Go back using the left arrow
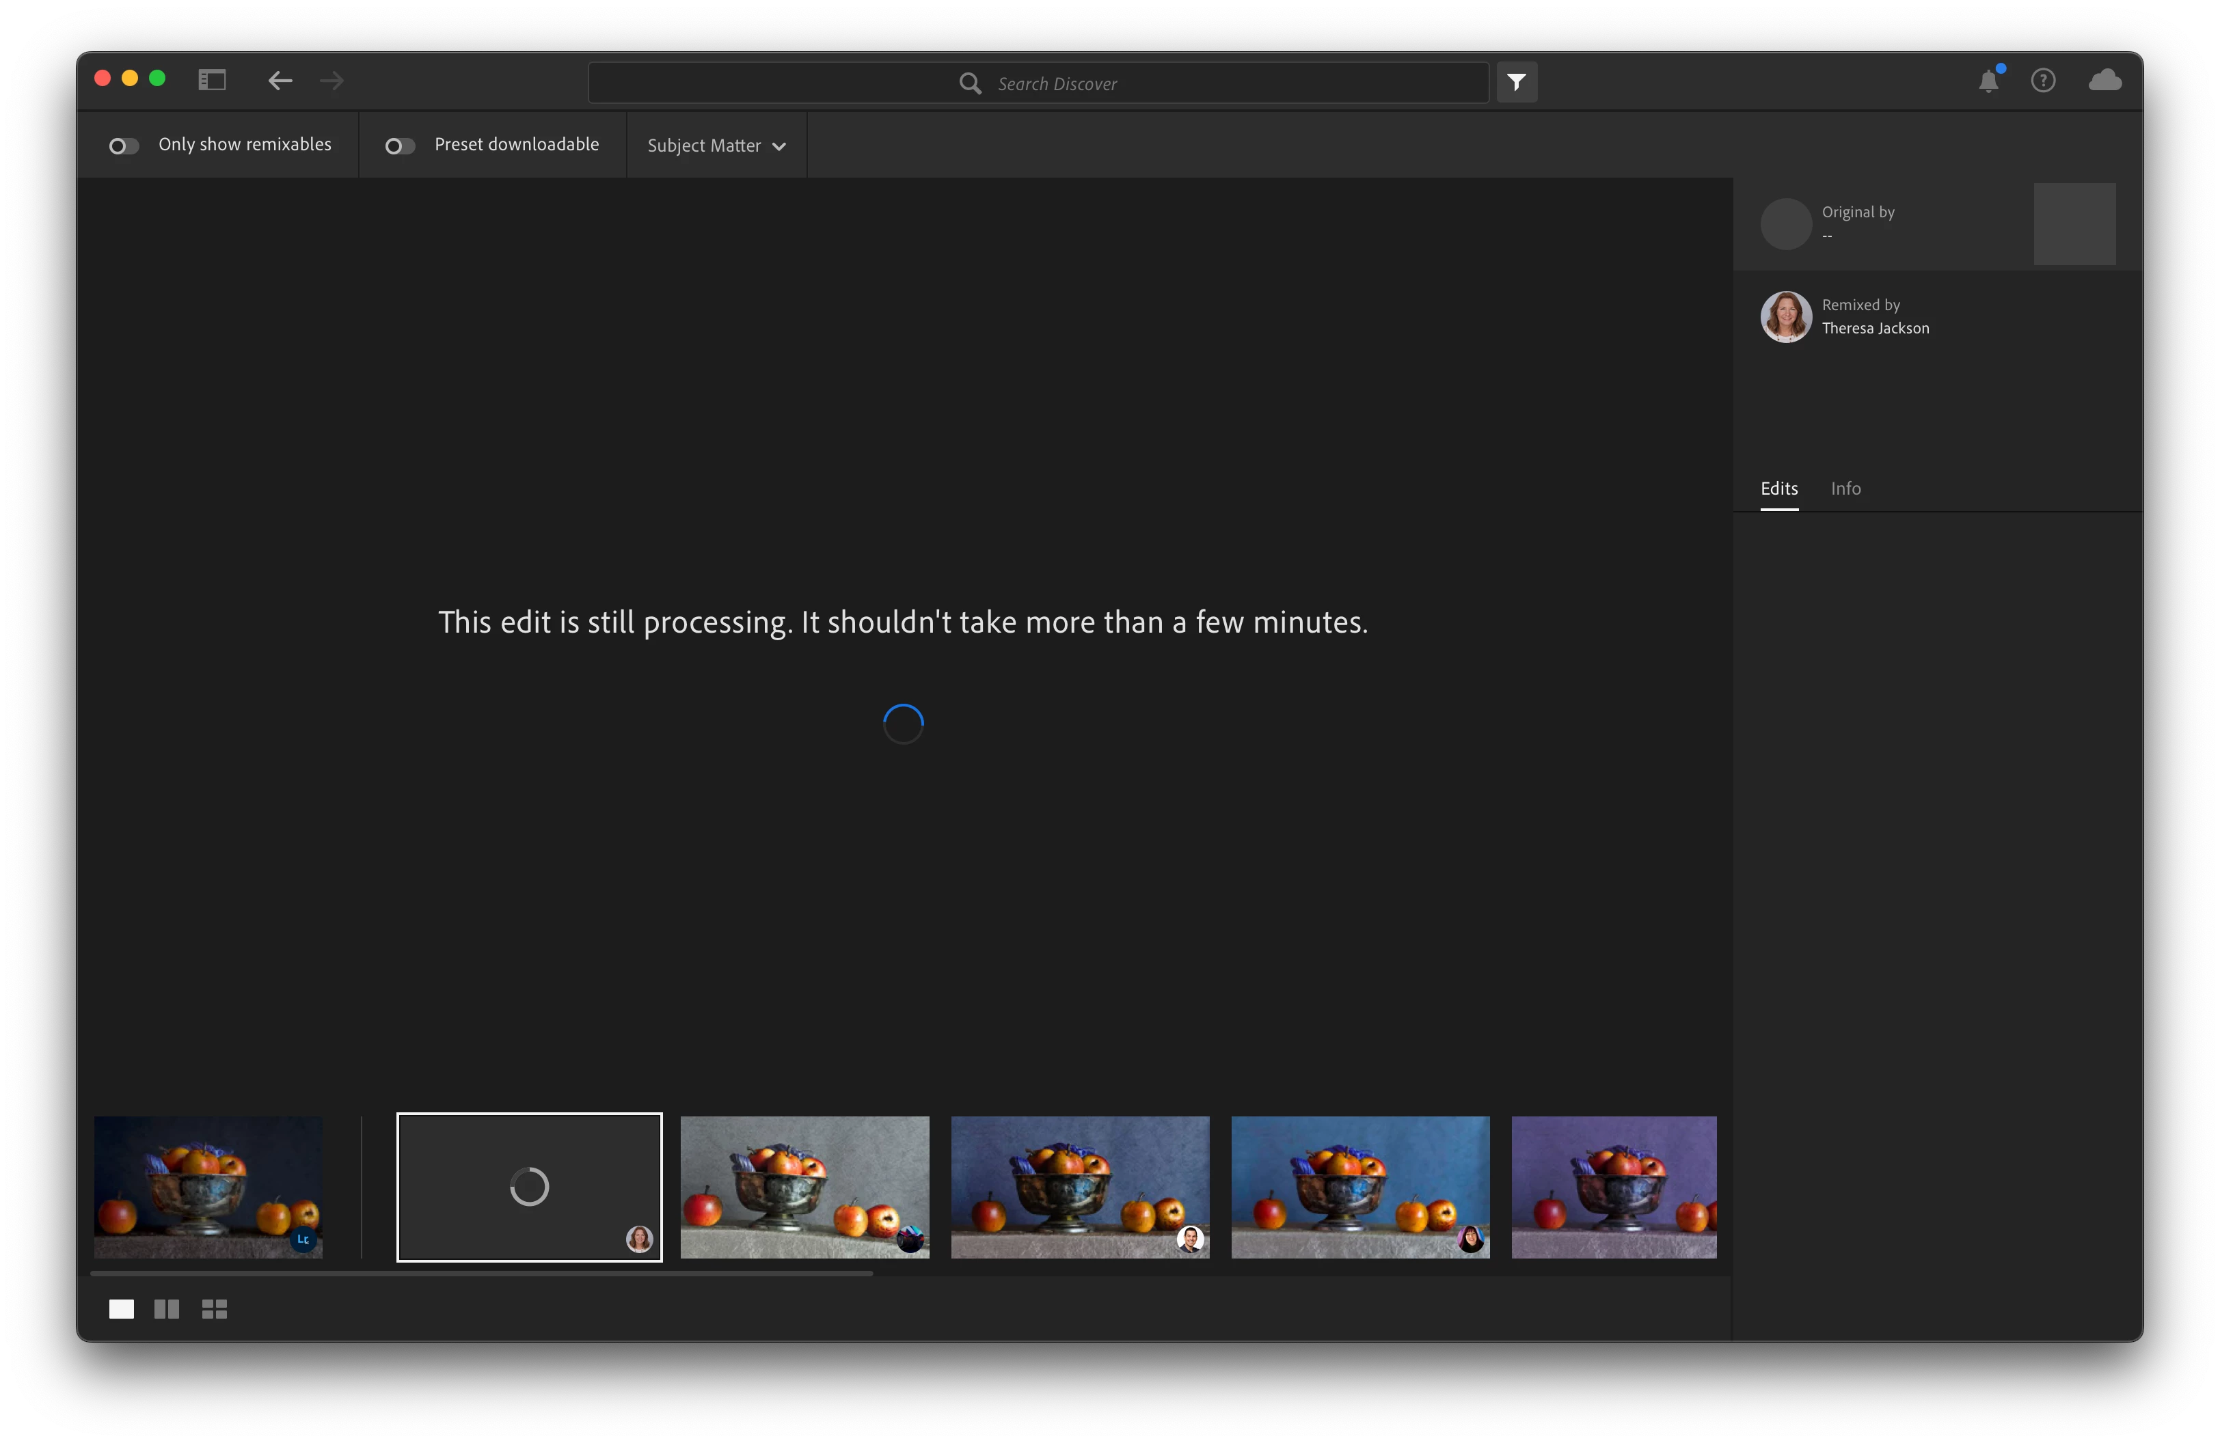Image resolution: width=2220 pixels, height=1443 pixels. point(280,81)
